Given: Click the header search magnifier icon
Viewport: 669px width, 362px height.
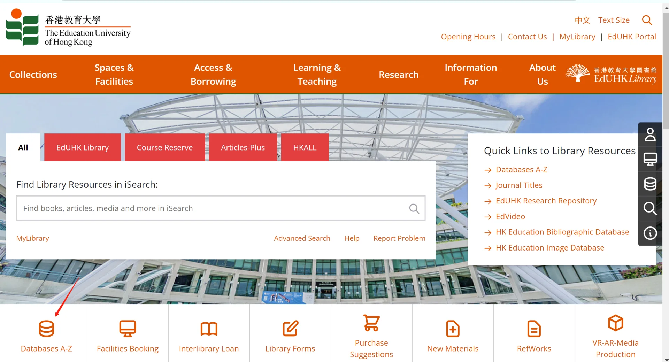Looking at the screenshot, I should pyautogui.click(x=647, y=20).
